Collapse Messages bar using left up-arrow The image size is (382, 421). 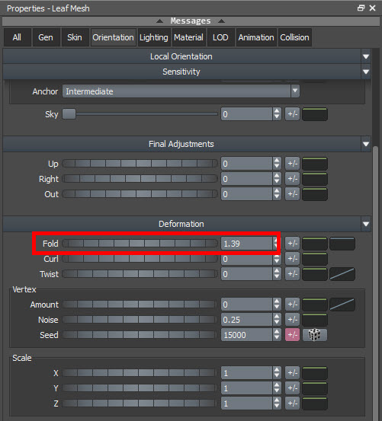159,21
